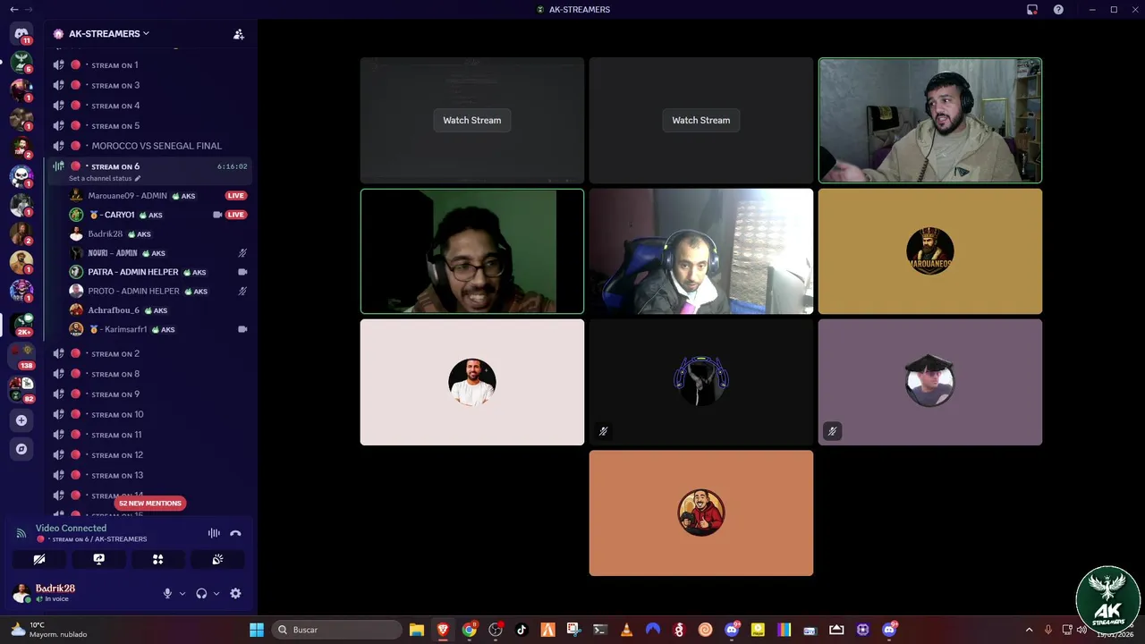This screenshot has width=1145, height=644.
Task: Open Help question mark icon in title bar
Action: coord(1059,10)
